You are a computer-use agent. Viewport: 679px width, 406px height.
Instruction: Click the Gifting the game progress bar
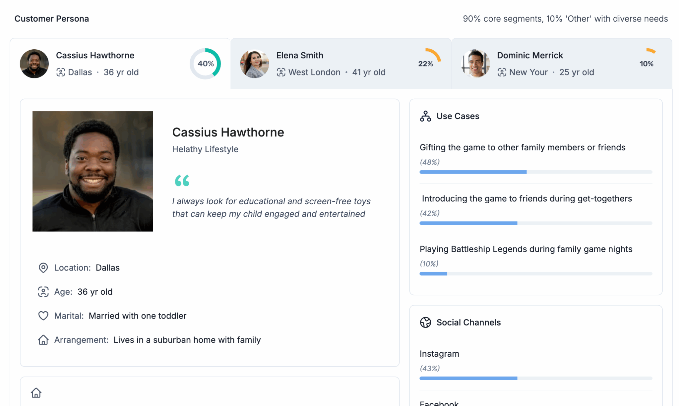pyautogui.click(x=536, y=172)
